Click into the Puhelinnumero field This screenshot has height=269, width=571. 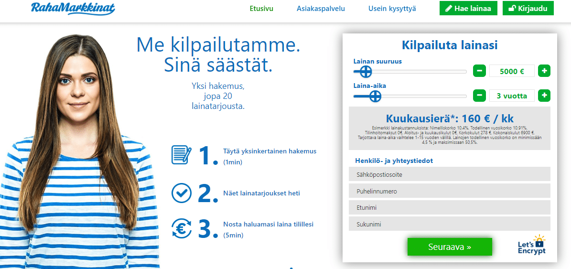[x=450, y=191]
